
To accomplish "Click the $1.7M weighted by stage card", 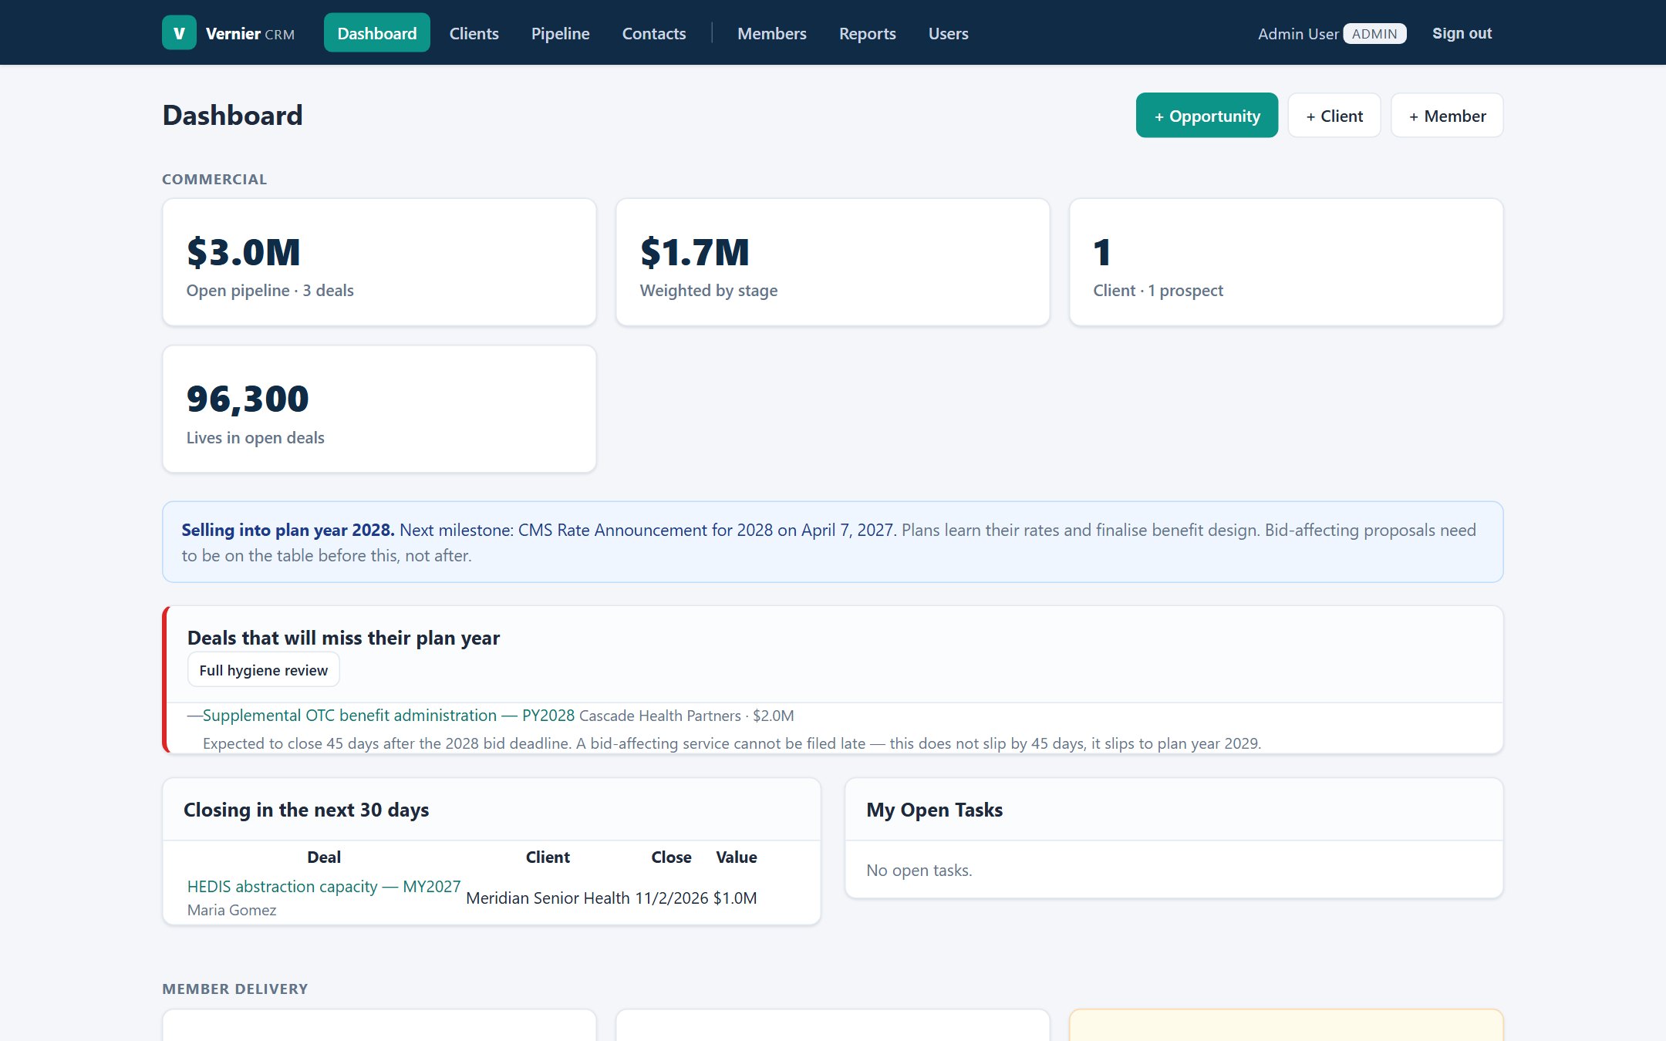I will [x=832, y=262].
